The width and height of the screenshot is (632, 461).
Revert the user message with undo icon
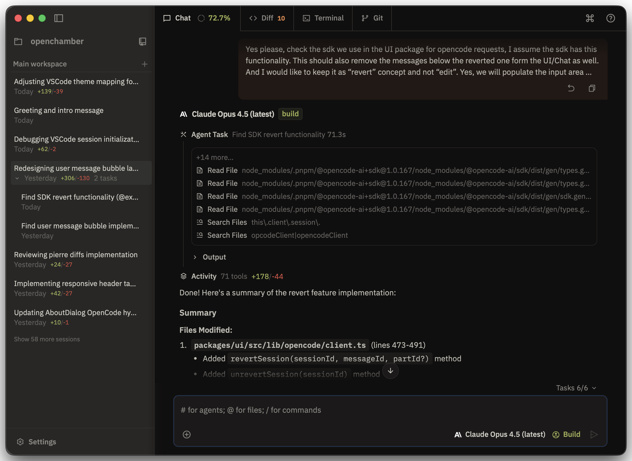[x=571, y=88]
